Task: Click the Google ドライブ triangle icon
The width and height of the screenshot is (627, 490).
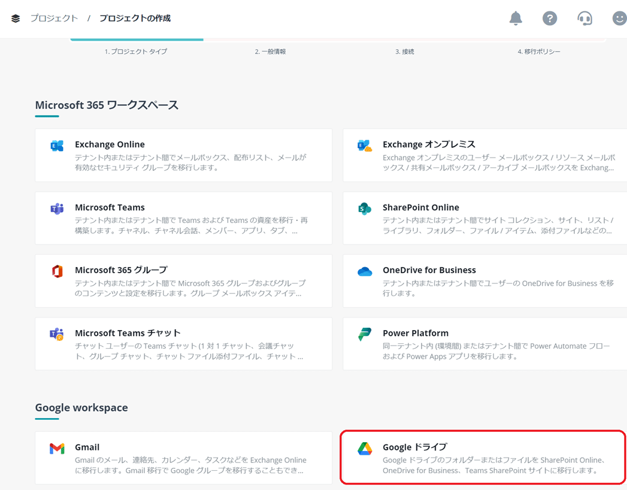Action: tap(365, 449)
